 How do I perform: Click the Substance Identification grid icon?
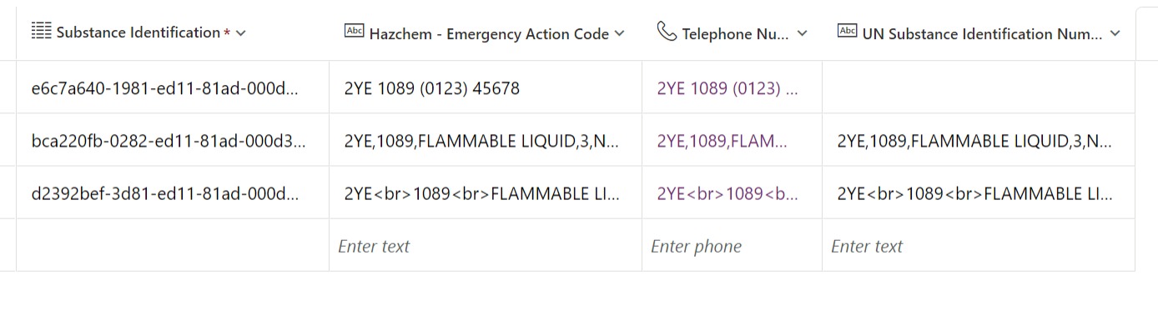[41, 32]
